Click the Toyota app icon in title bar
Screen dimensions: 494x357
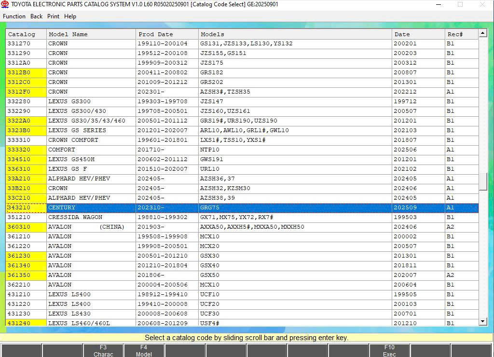[5, 4]
